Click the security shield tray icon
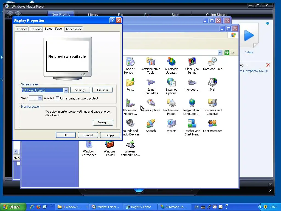Image resolution: width=281 pixels, height=211 pixels. pyautogui.click(x=266, y=207)
